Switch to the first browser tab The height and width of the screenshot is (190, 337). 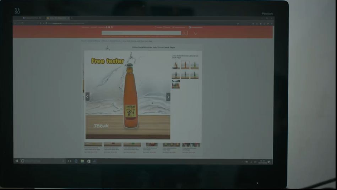click(x=33, y=18)
